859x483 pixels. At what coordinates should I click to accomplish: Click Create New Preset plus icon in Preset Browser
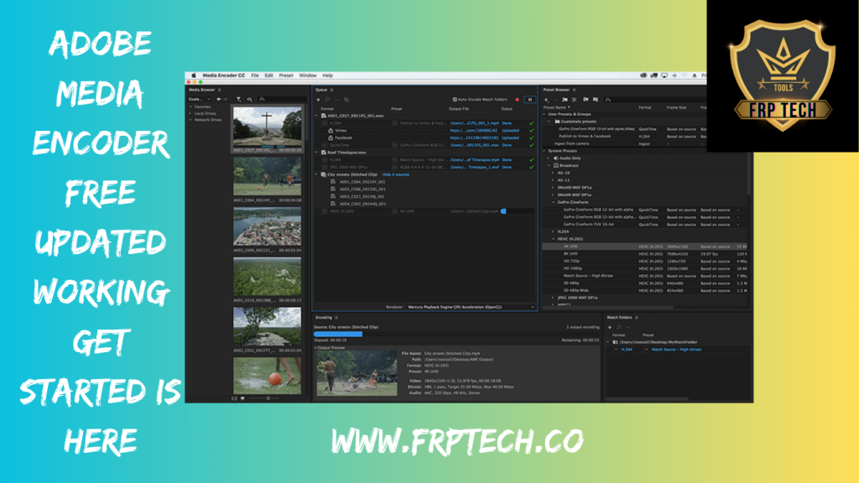click(x=546, y=99)
